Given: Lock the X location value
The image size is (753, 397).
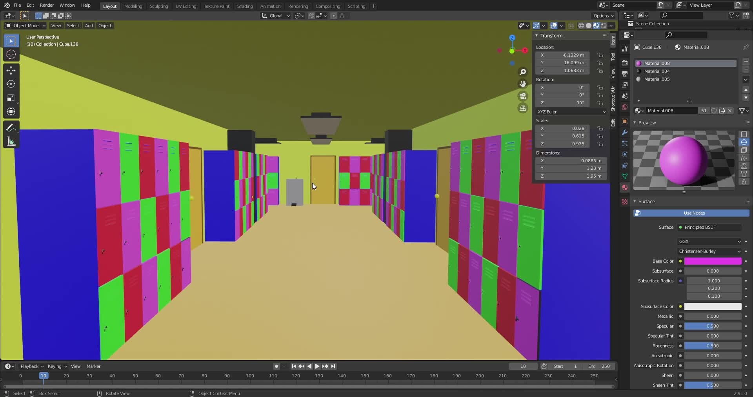Looking at the screenshot, I should [x=600, y=55].
